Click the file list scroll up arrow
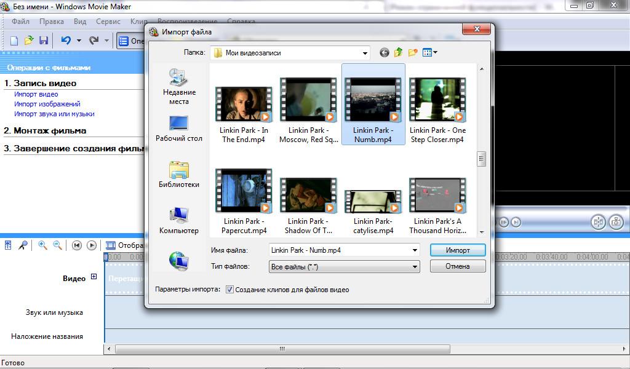This screenshot has width=630, height=369. [481, 69]
